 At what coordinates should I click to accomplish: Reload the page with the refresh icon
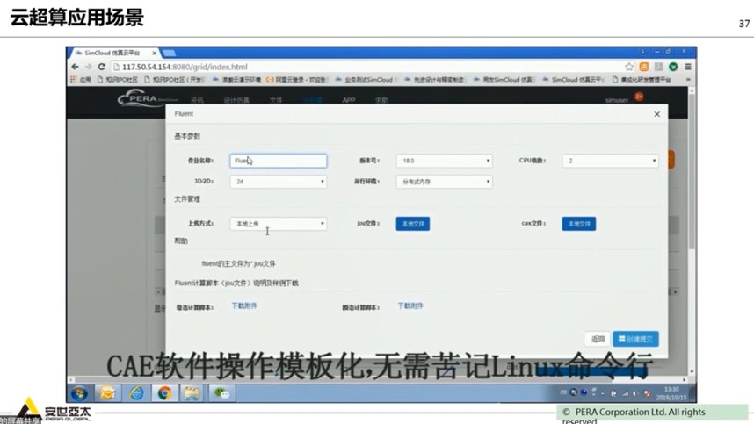pos(101,67)
